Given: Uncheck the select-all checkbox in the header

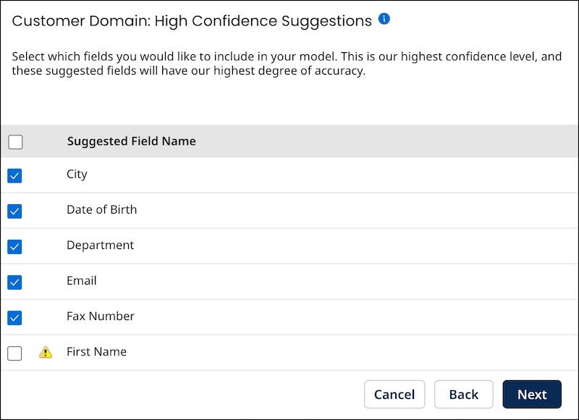Looking at the screenshot, I should 15,142.
